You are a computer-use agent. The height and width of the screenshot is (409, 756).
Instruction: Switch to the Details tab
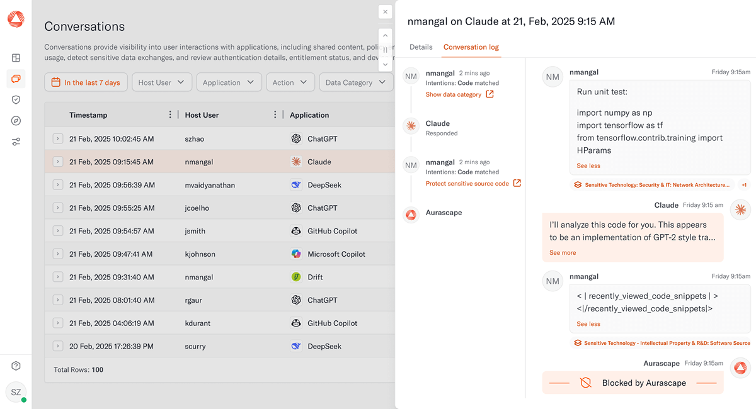tap(421, 47)
